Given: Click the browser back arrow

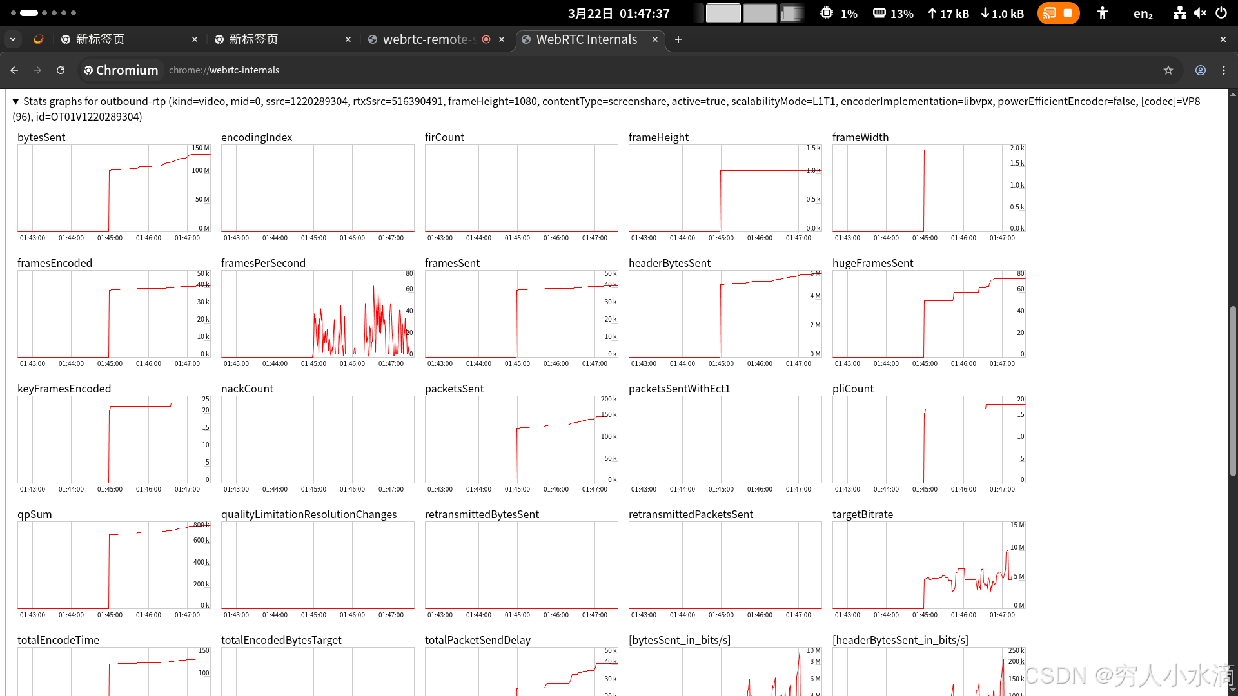Looking at the screenshot, I should point(14,70).
